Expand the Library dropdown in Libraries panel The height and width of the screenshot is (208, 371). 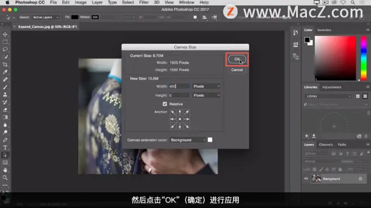pos(328,96)
